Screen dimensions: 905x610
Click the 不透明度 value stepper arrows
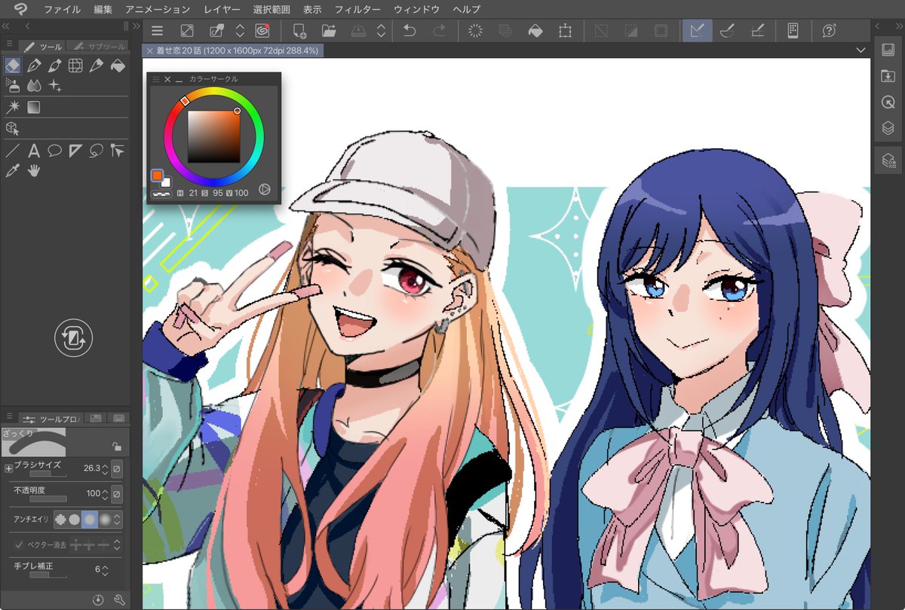click(x=106, y=494)
